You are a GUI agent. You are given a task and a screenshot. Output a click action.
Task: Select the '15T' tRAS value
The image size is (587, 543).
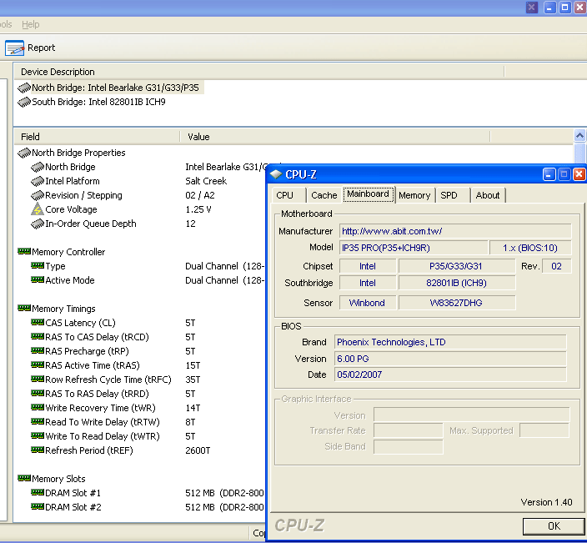(x=193, y=365)
